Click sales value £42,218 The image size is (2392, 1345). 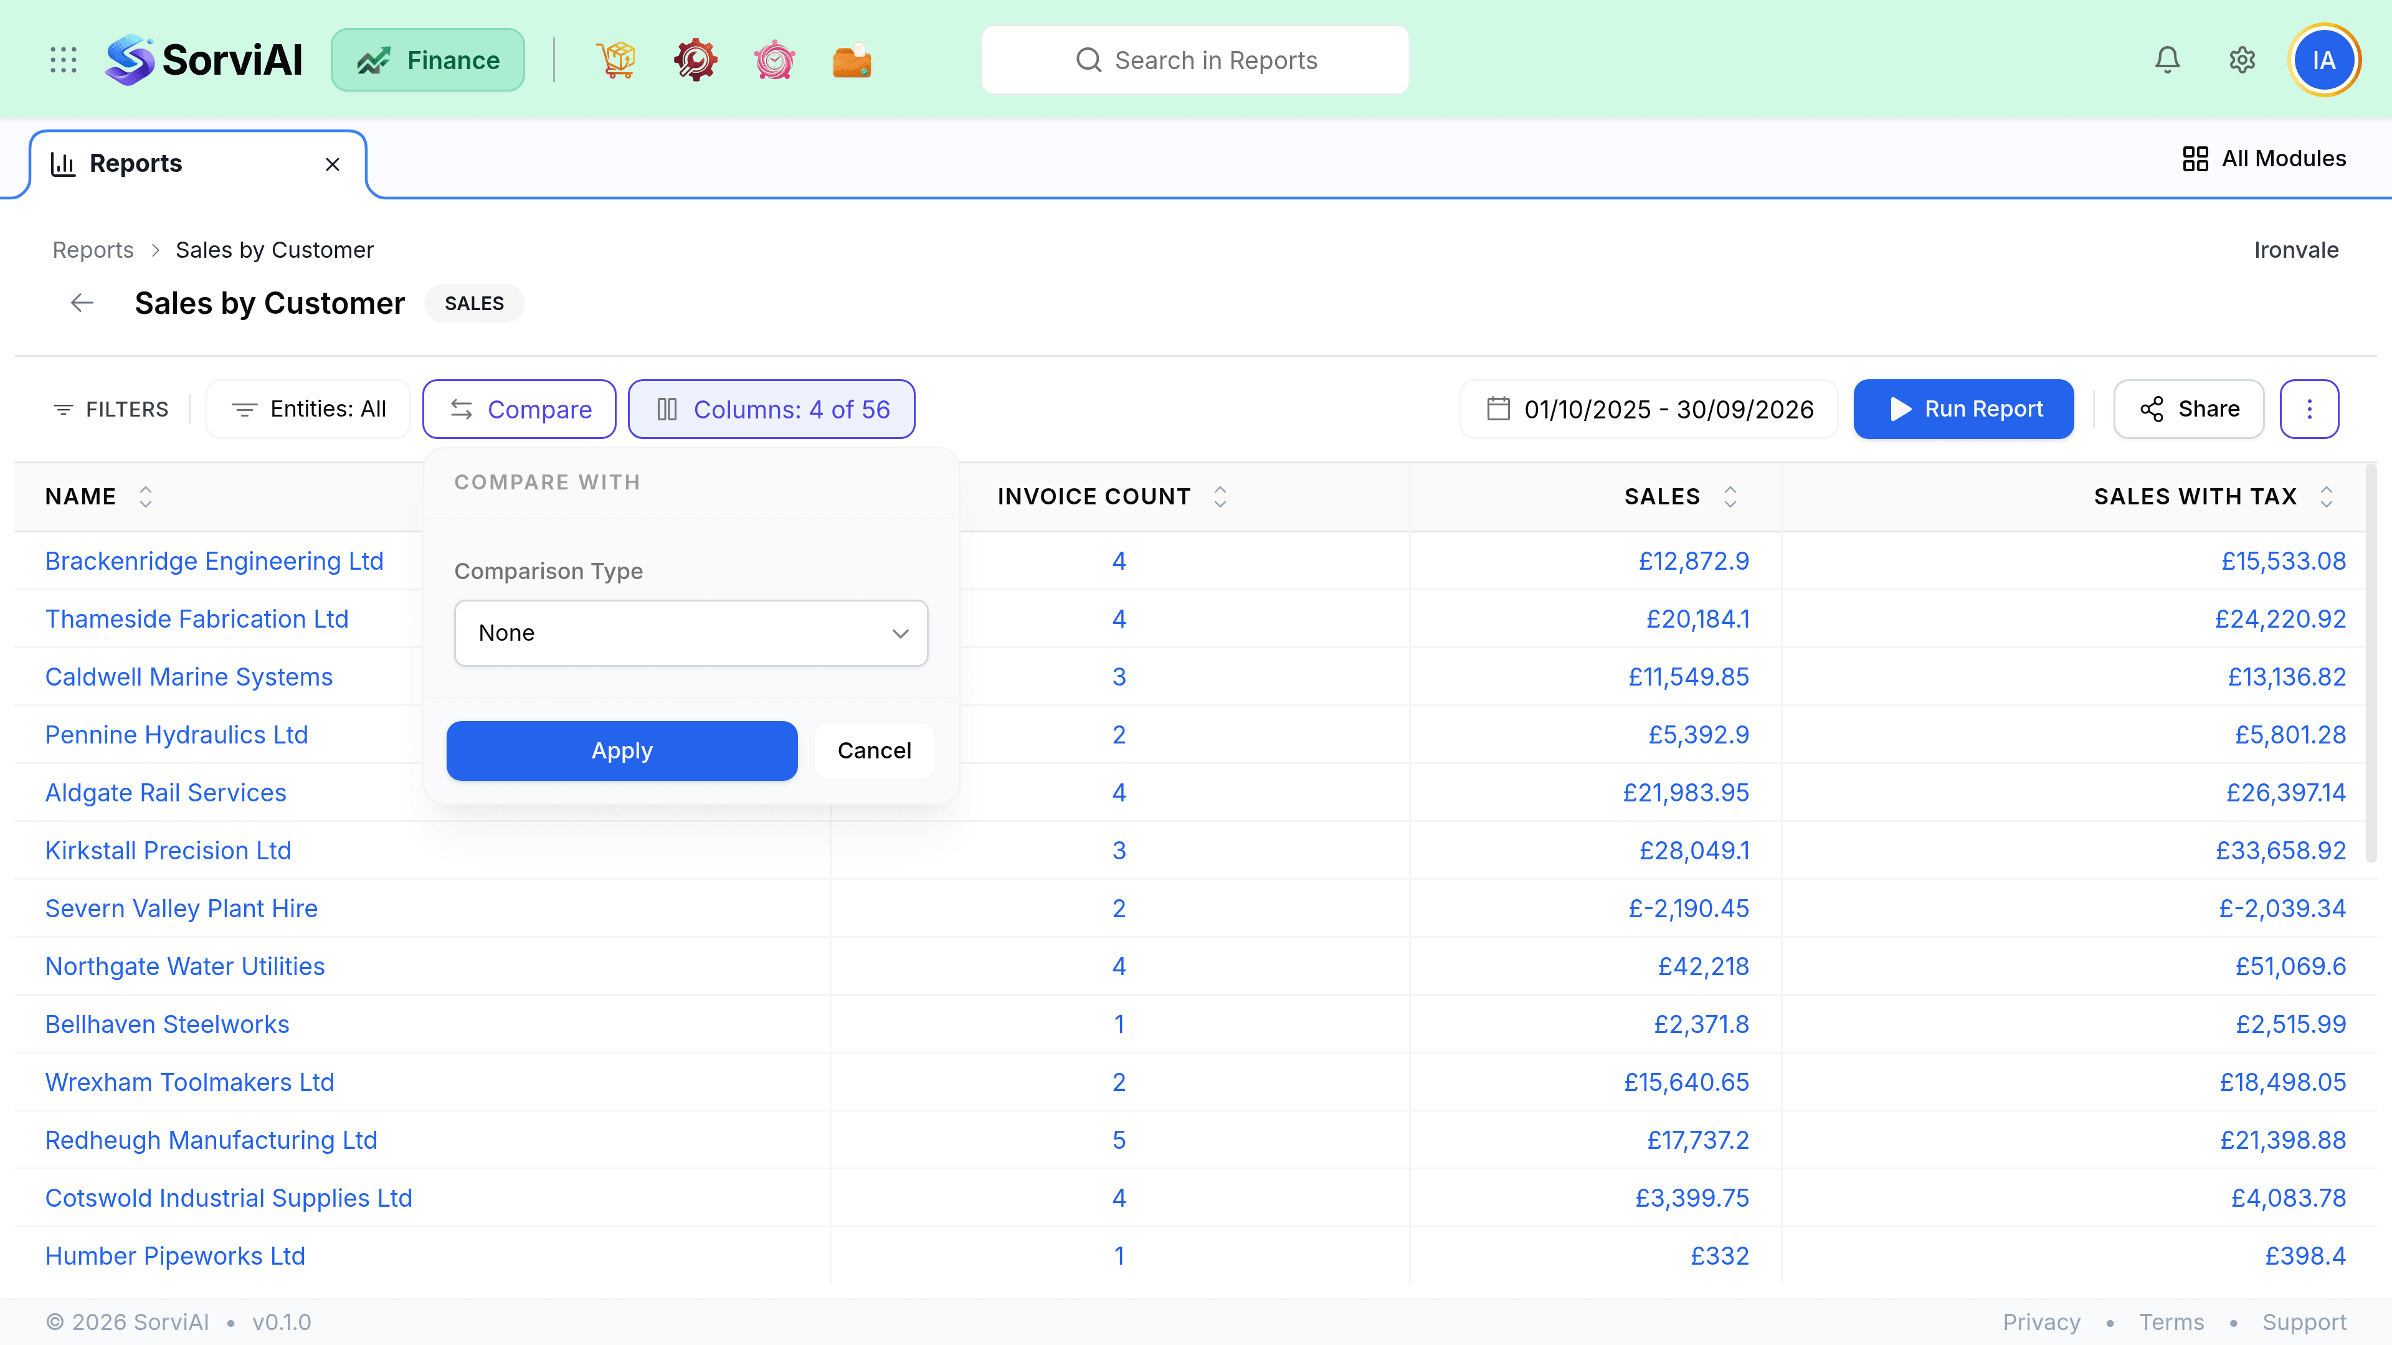pos(1703,966)
